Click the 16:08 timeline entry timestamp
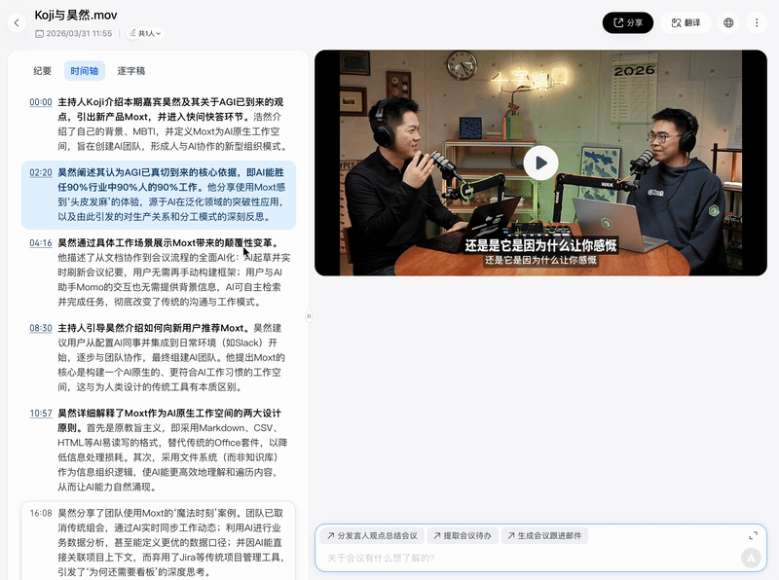779x580 pixels. 41,513
